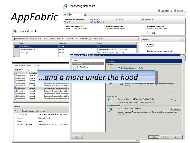Click the Idle status icon
The height and width of the screenshot is (143, 190).
tap(116, 19)
